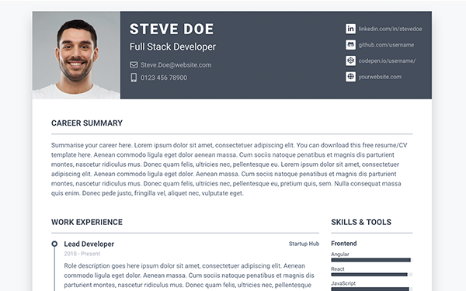
Task: Visit yourwebsite.com link
Action: pyautogui.click(x=380, y=77)
